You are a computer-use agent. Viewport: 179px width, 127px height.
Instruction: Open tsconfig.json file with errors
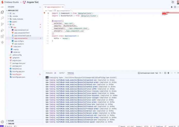click(17, 74)
